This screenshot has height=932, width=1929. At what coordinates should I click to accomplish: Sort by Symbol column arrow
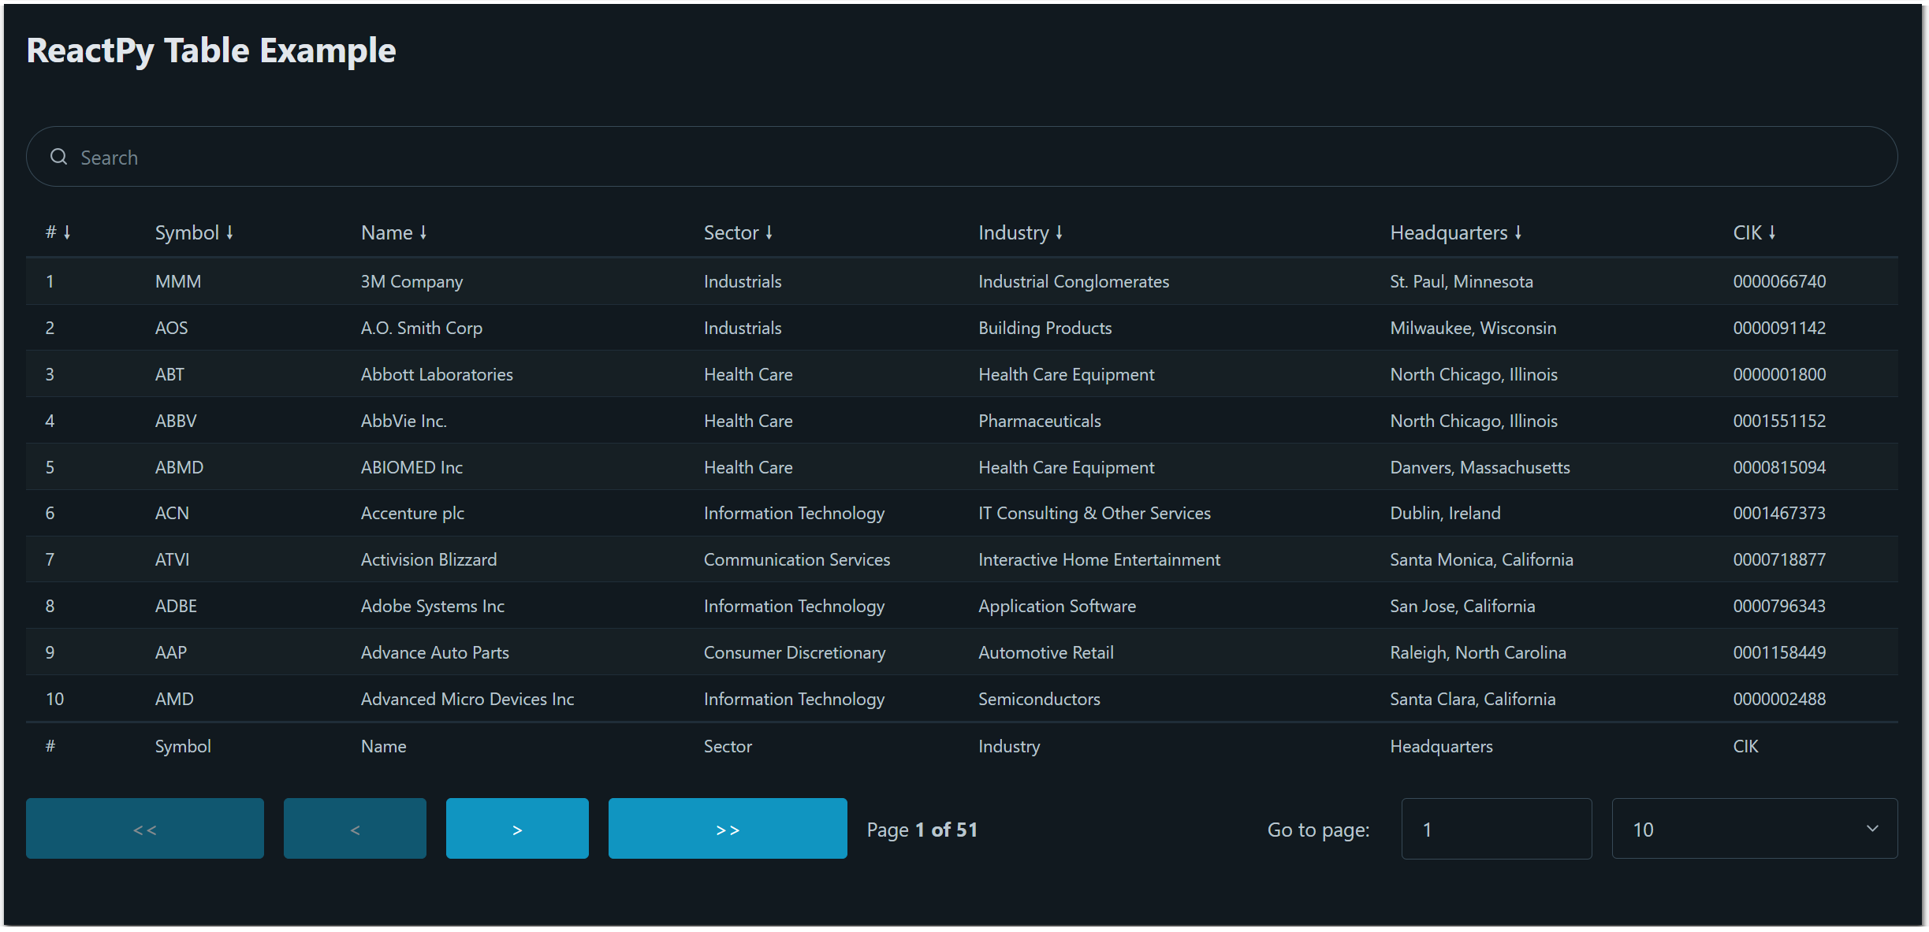pyautogui.click(x=229, y=232)
